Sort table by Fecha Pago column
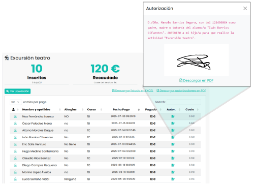254x185 pixels. click(121, 109)
